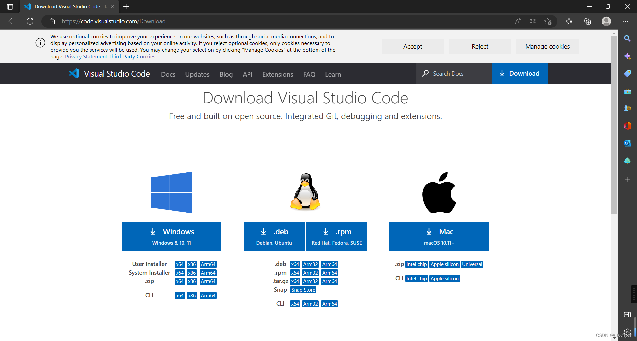Viewport: 637px width, 341px height.
Task: Open browser Settings and more menu
Action: [625, 21]
